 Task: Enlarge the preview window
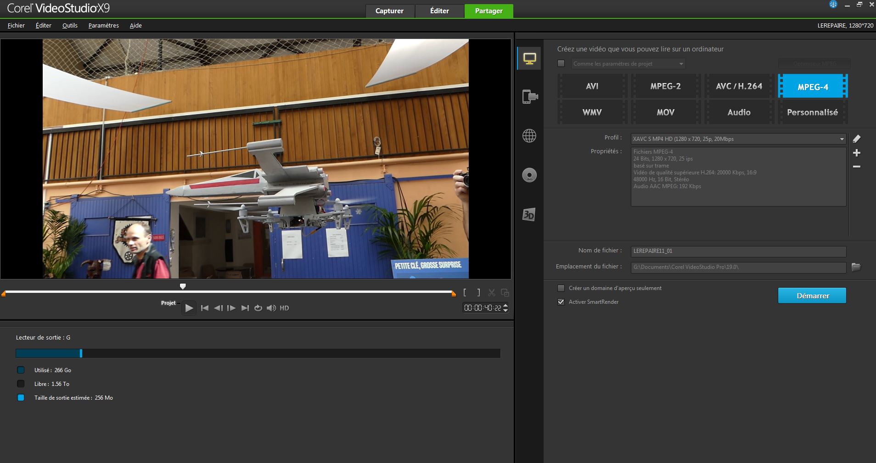click(505, 293)
